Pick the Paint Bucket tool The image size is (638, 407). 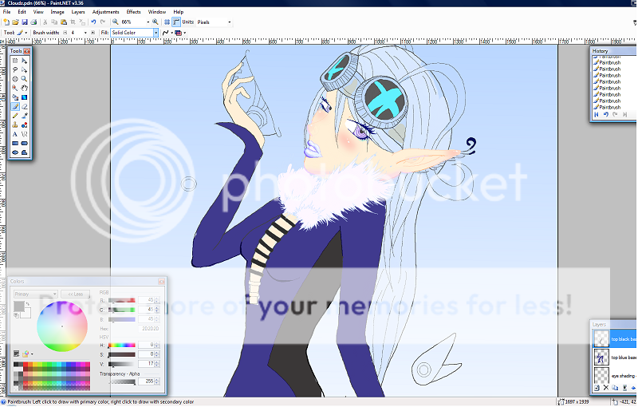tap(15, 97)
